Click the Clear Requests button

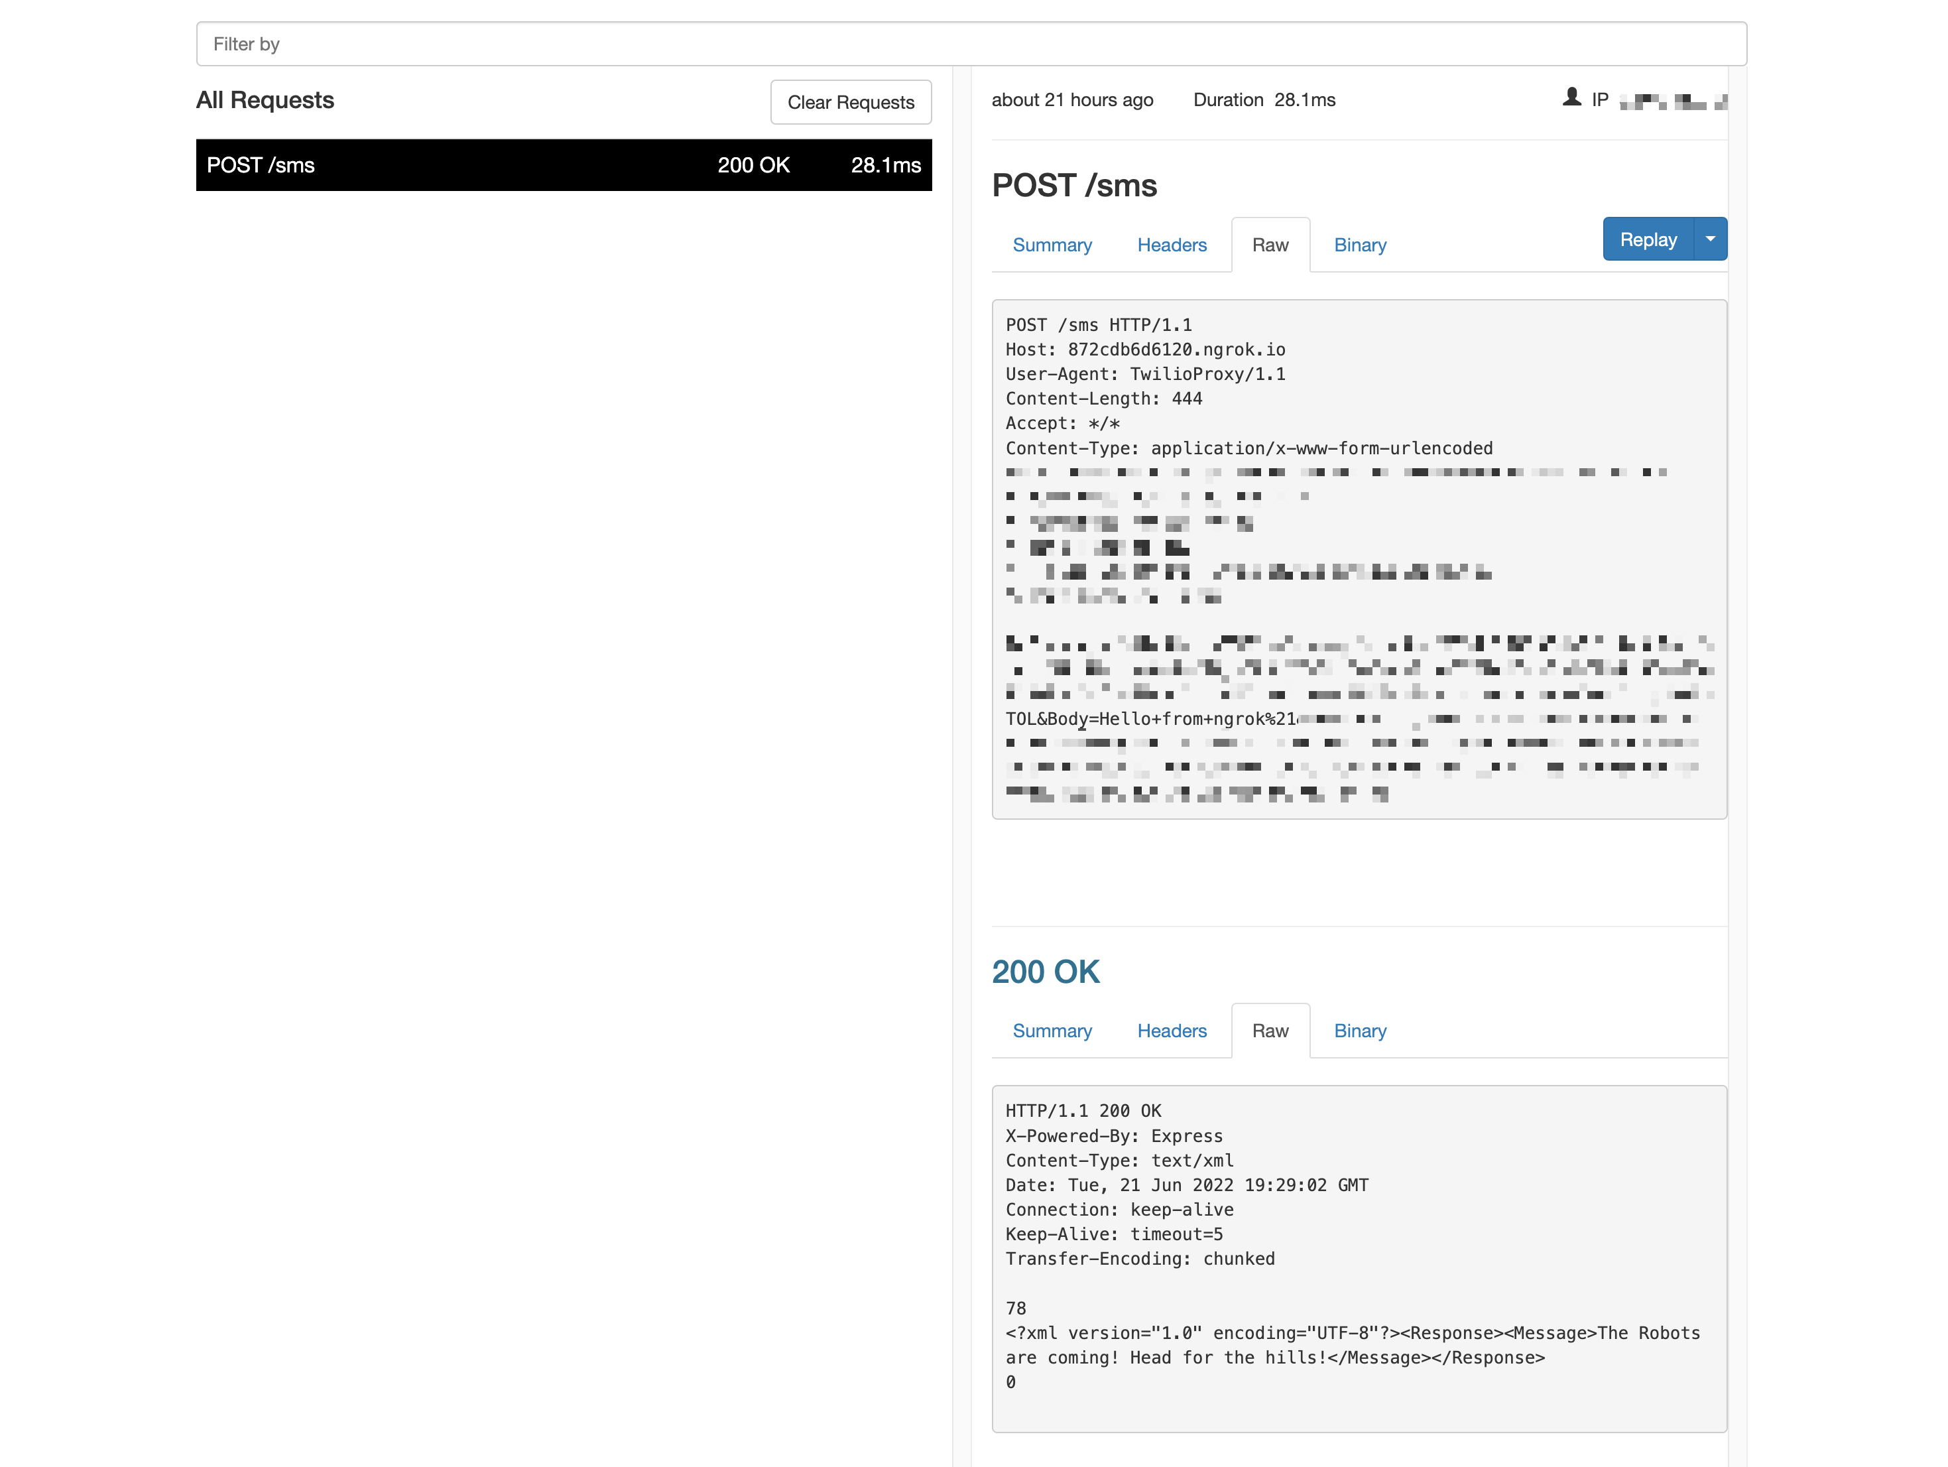(x=851, y=102)
